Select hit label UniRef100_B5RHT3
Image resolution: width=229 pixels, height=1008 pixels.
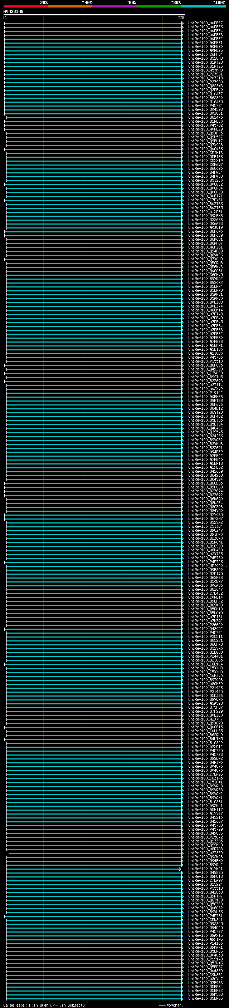click(x=205, y=609)
